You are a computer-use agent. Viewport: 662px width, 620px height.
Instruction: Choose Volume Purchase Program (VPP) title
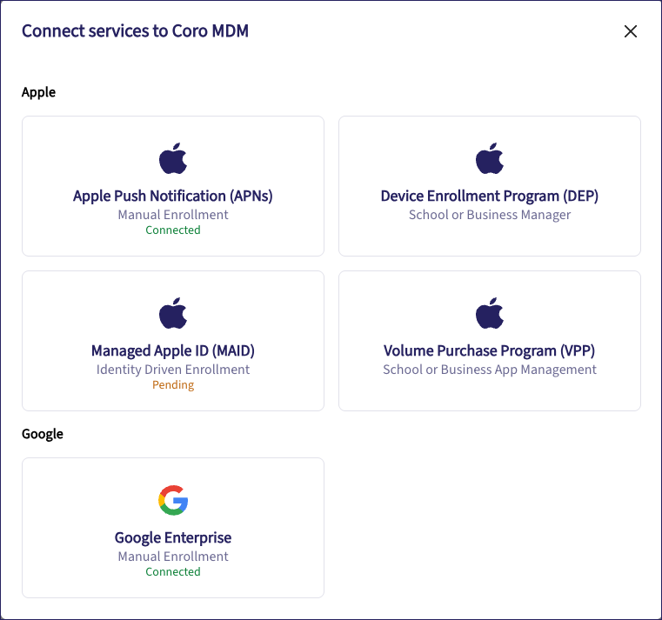tap(490, 350)
